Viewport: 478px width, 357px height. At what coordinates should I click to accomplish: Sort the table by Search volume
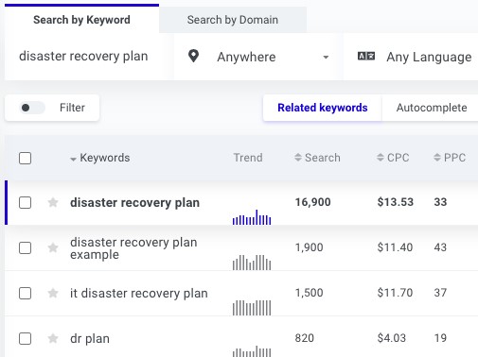317,158
